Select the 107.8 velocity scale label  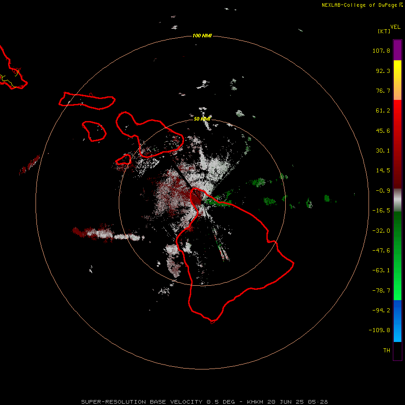coord(381,50)
